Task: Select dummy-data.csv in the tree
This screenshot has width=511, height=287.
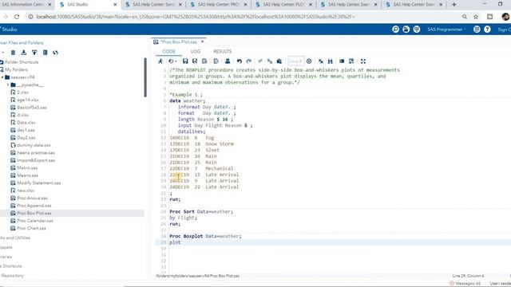Action: point(34,145)
